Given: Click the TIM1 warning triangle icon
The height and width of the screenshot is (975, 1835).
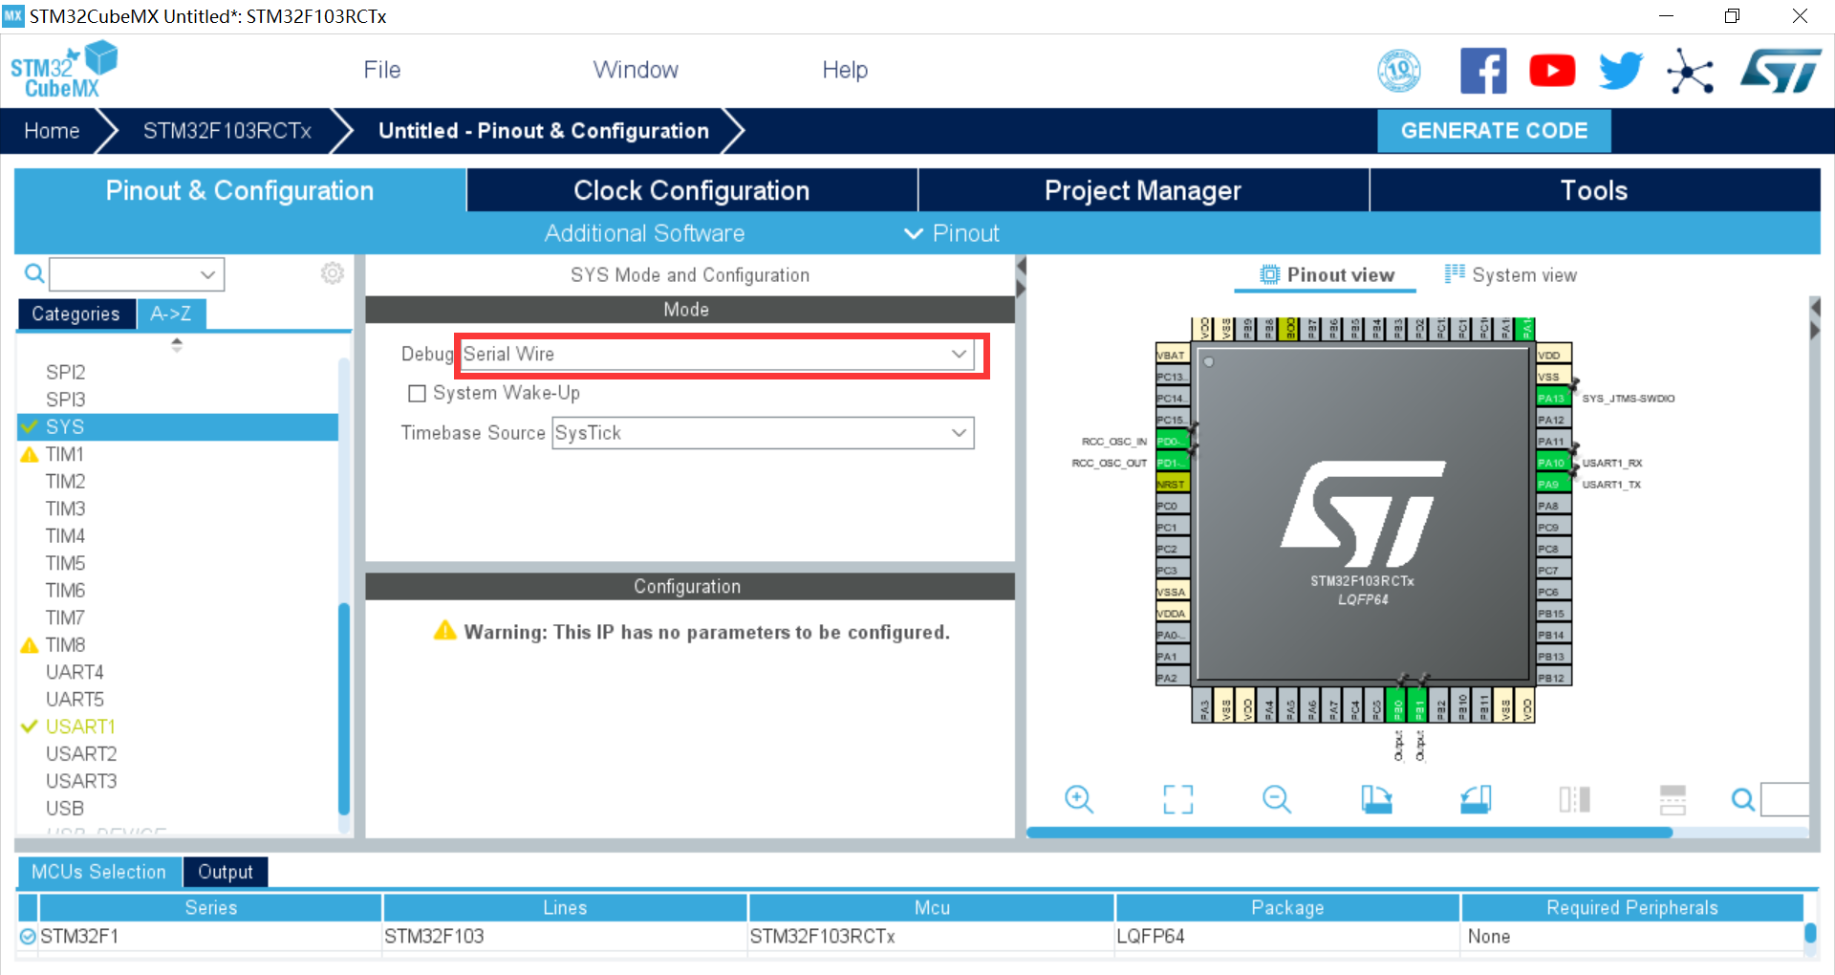Looking at the screenshot, I should tap(30, 454).
